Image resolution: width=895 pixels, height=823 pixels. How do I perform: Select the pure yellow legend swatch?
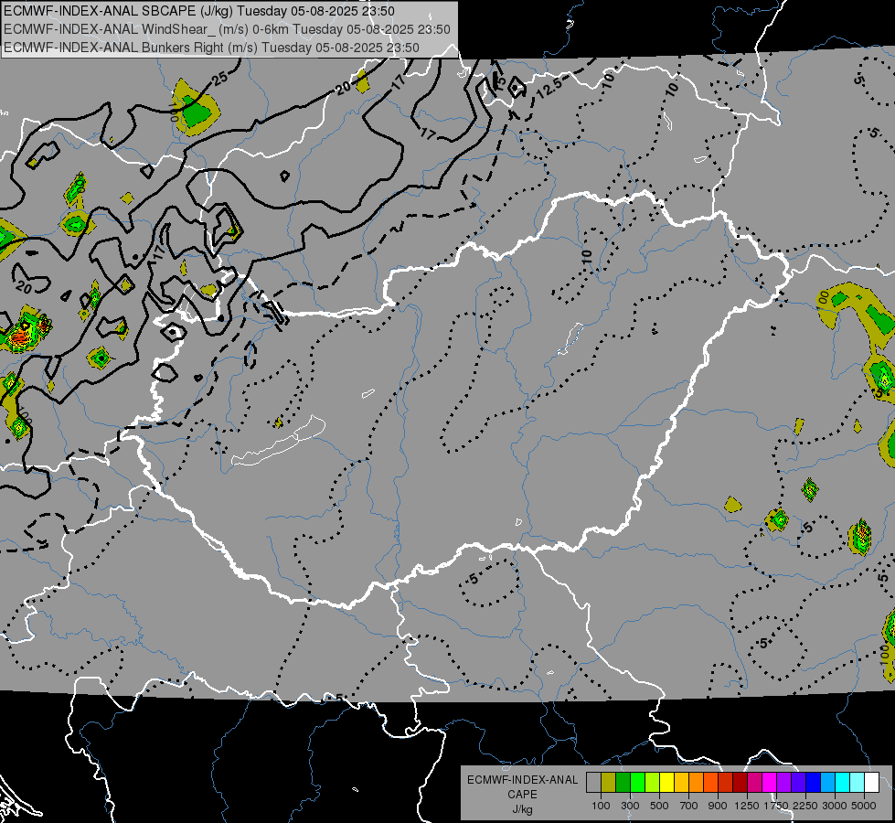[666, 783]
